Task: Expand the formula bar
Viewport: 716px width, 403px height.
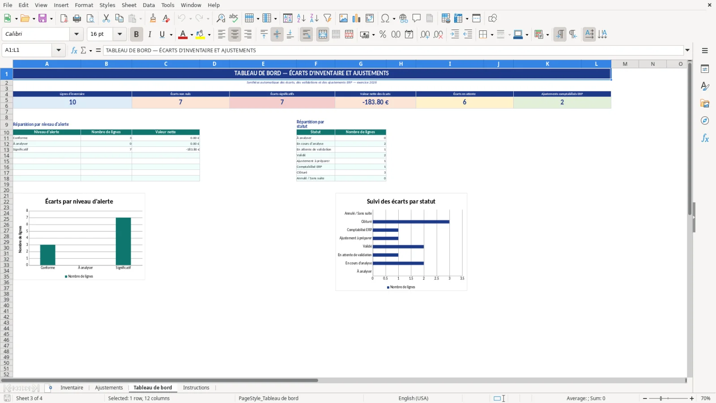Action: click(x=687, y=50)
